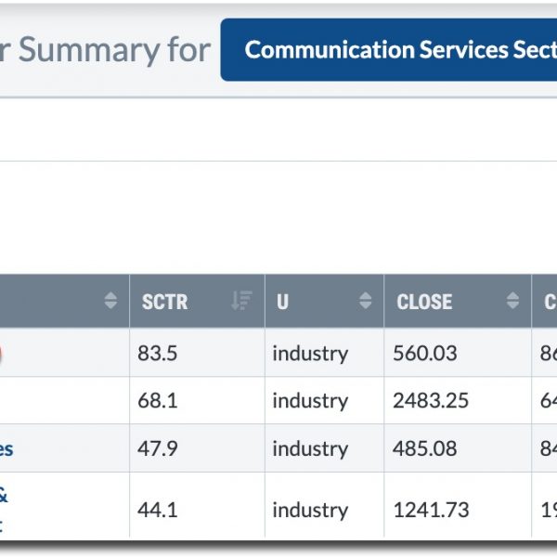Sort by the name column arrows
Image resolution: width=557 pixels, height=557 pixels.
click(x=110, y=301)
